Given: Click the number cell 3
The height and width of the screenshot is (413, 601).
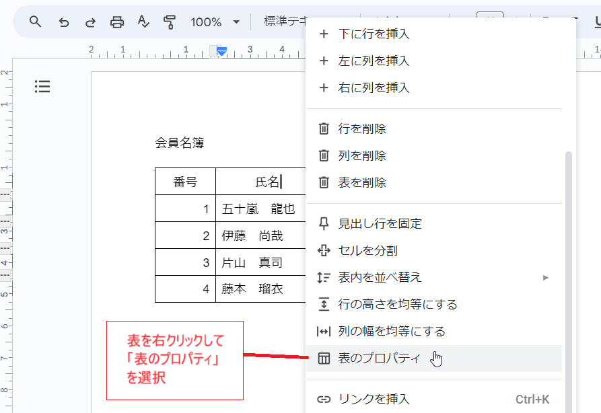Looking at the screenshot, I should 186,262.
